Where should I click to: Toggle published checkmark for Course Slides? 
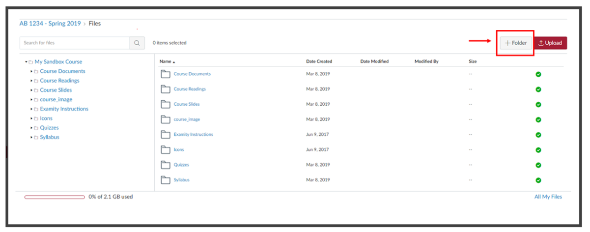[x=538, y=104]
